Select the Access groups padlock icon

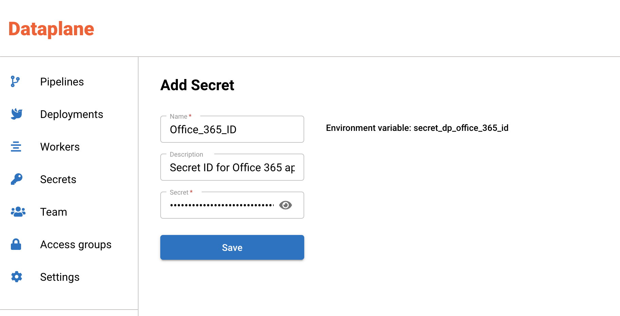pyautogui.click(x=16, y=244)
